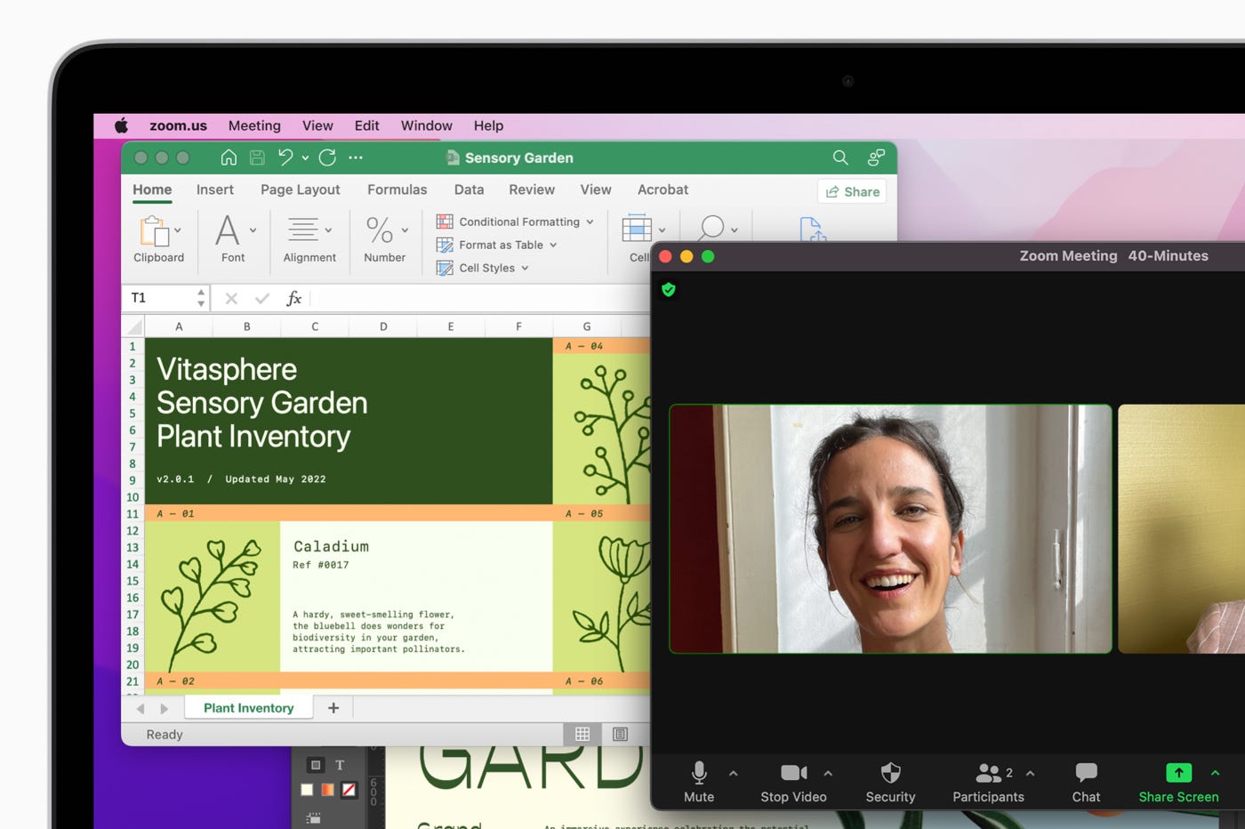
Task: Search the workbook with magnifier icon
Action: (x=840, y=157)
